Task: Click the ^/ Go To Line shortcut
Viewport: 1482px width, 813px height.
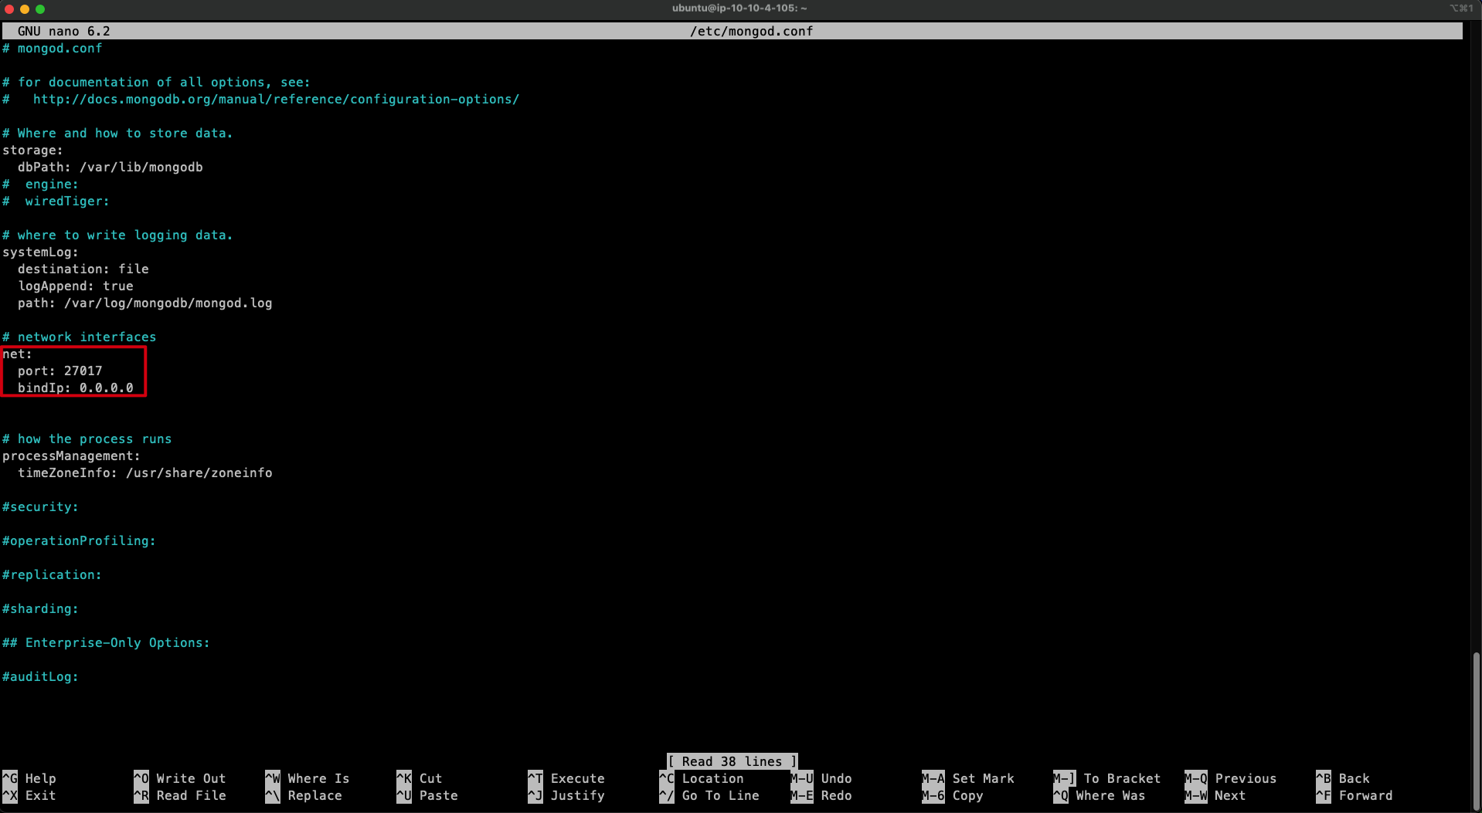Action: pos(709,795)
